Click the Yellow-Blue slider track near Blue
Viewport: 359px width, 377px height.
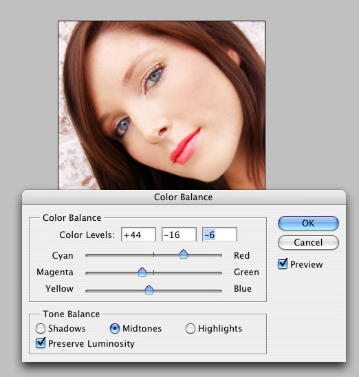(x=211, y=291)
